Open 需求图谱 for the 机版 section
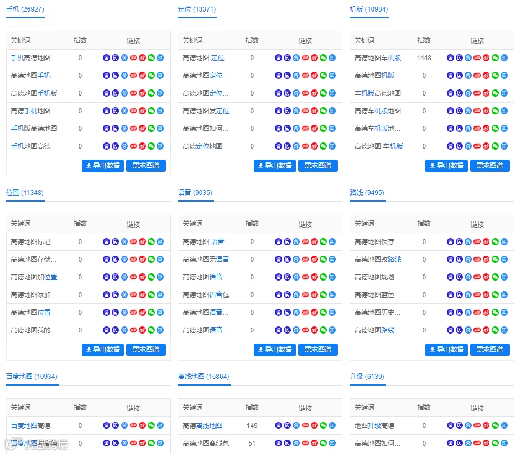 490,166
